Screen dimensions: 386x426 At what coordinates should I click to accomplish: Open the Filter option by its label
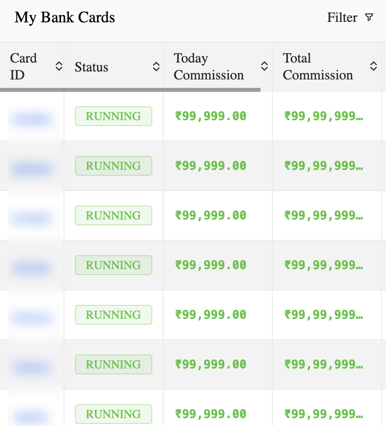[342, 17]
